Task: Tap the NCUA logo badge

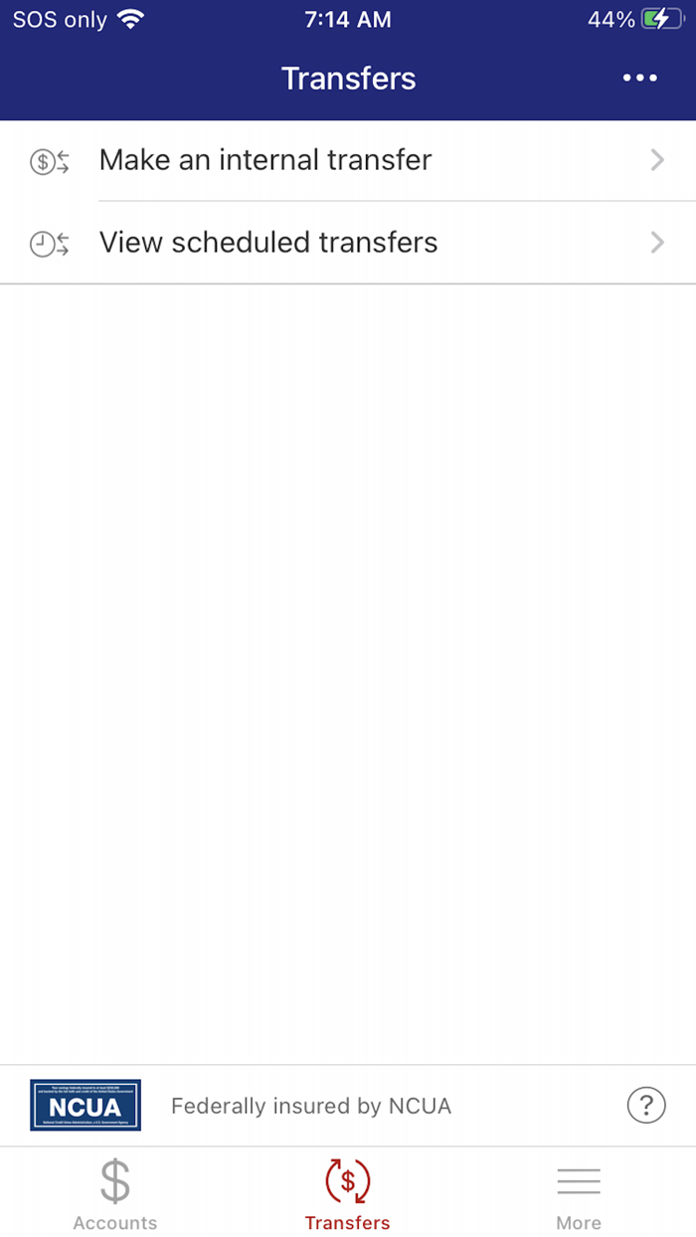Action: click(x=86, y=1105)
